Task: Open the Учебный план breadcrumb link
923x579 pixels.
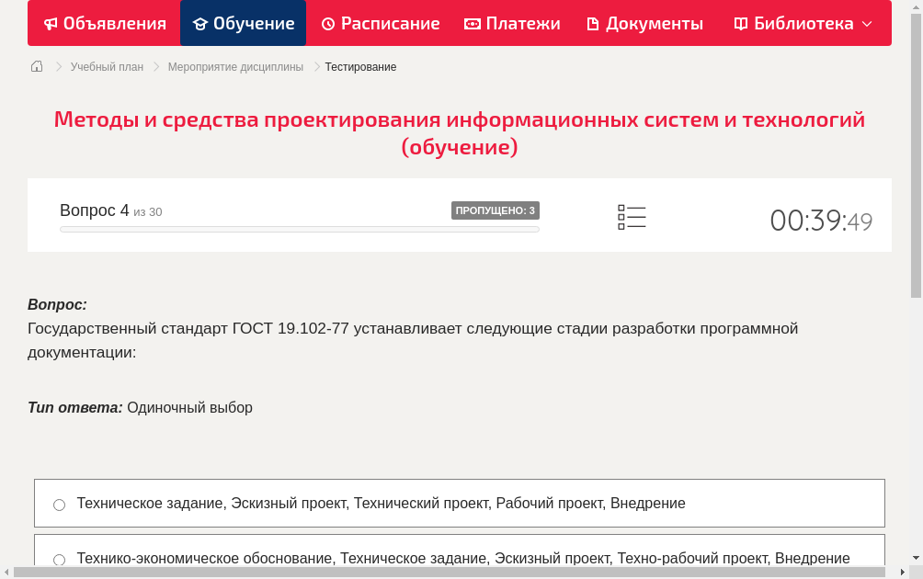Action: (x=108, y=66)
